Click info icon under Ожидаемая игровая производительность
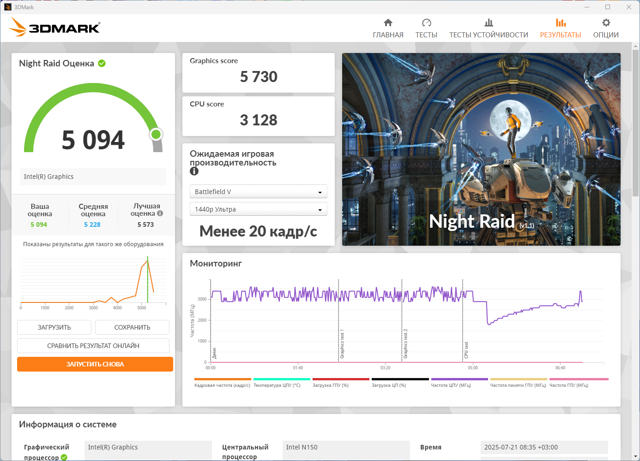The image size is (640, 461). [194, 171]
